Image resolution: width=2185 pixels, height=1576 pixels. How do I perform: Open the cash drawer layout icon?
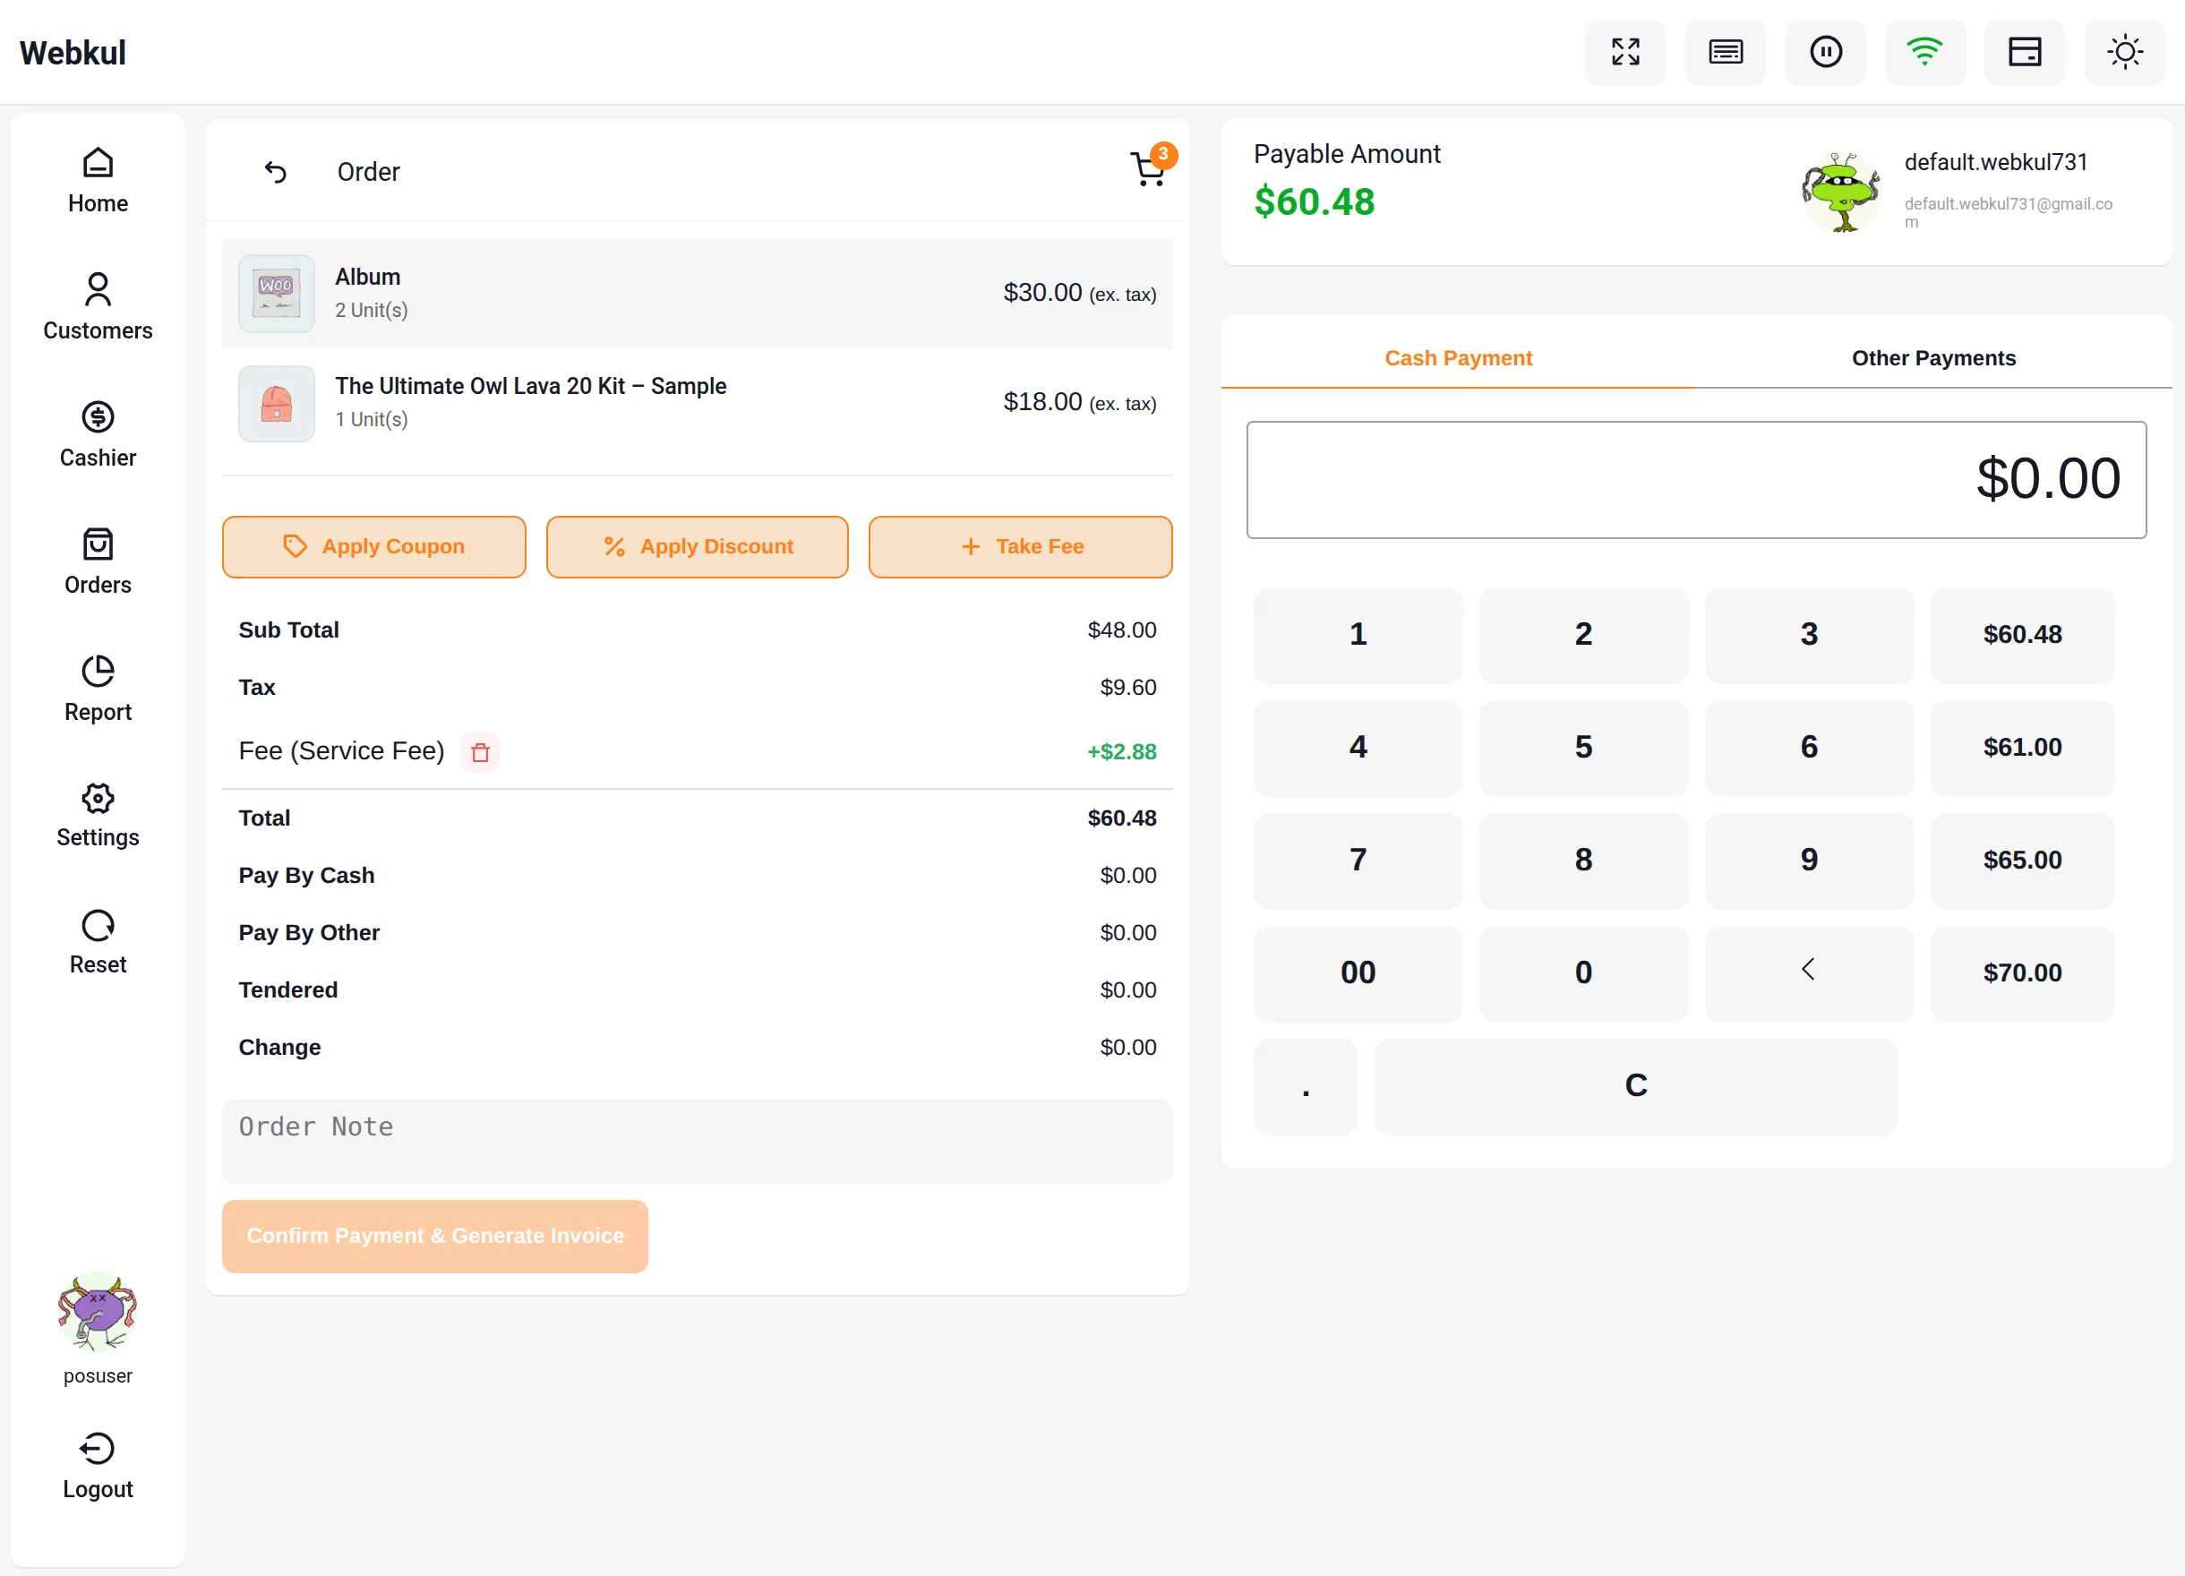tap(2024, 52)
